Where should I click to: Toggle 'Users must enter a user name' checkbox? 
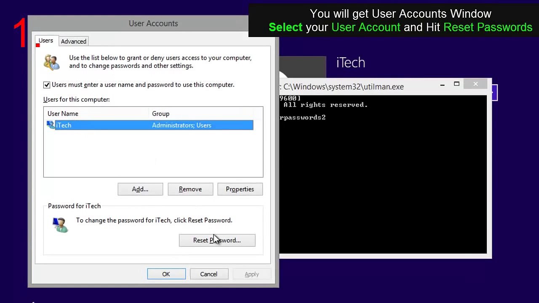[x=47, y=85]
